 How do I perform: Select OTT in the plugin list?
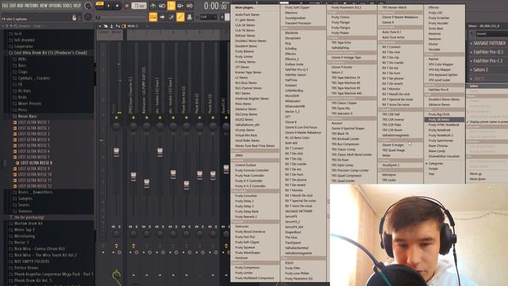click(x=287, y=117)
